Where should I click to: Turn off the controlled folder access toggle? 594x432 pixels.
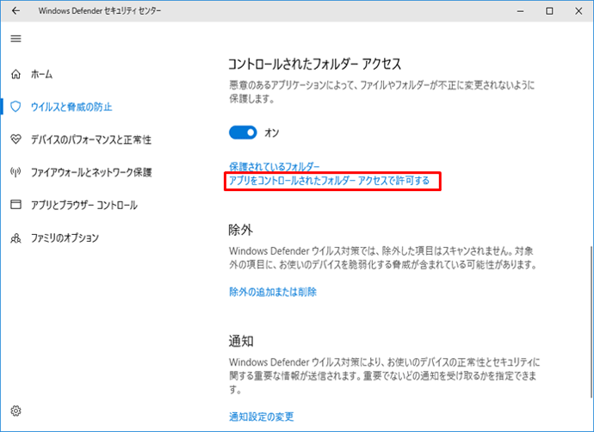(243, 133)
